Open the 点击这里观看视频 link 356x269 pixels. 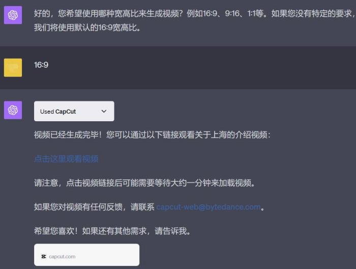pos(66,159)
